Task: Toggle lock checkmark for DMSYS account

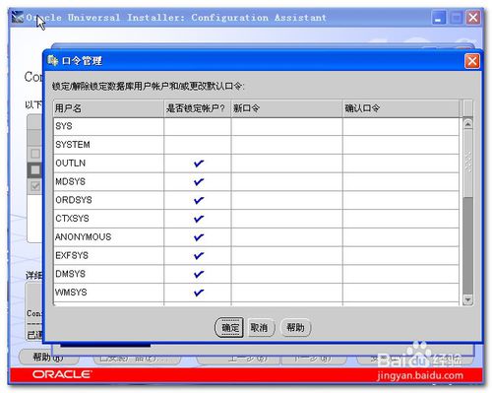Action: (199, 274)
